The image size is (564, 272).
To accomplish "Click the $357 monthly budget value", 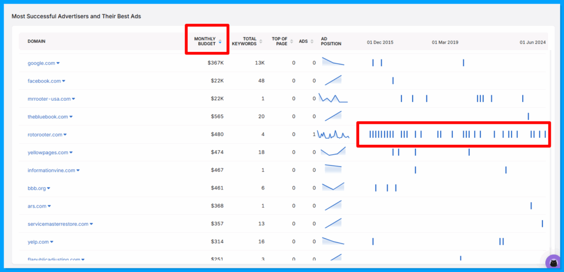I will (217, 224).
